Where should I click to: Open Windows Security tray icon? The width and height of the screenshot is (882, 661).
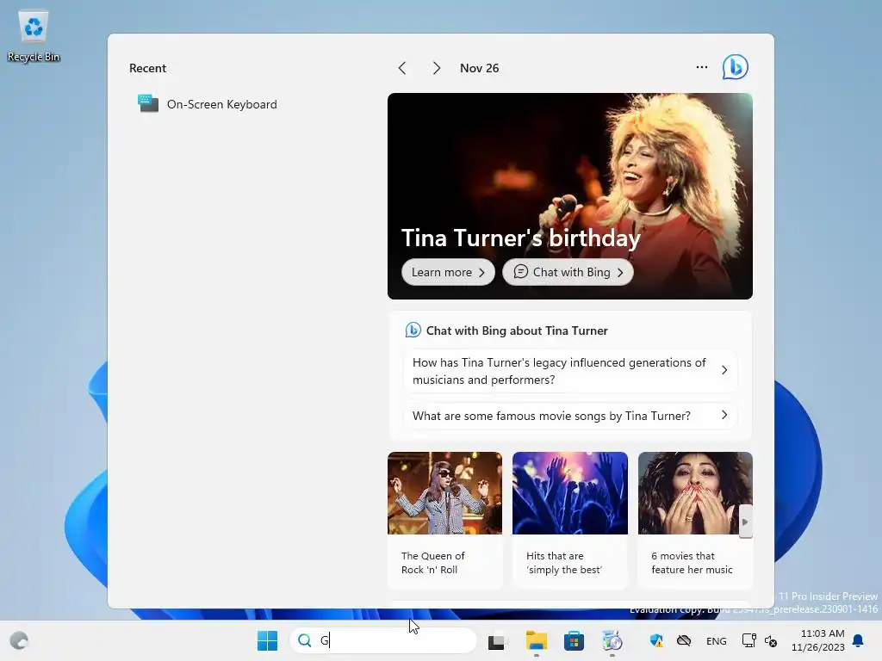(x=655, y=640)
